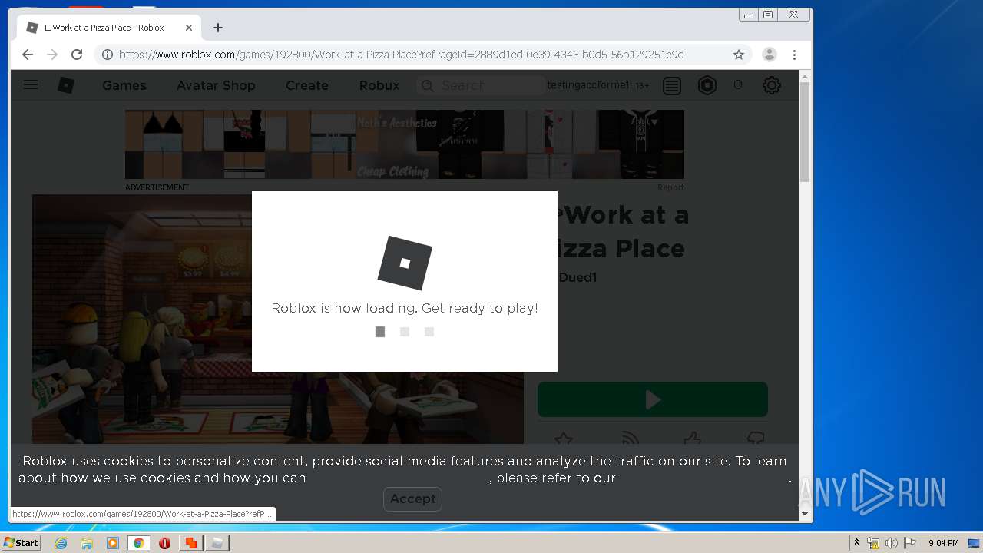This screenshot has width=983, height=553.
Task: Focus the Roblox Search field
Action: tap(481, 85)
